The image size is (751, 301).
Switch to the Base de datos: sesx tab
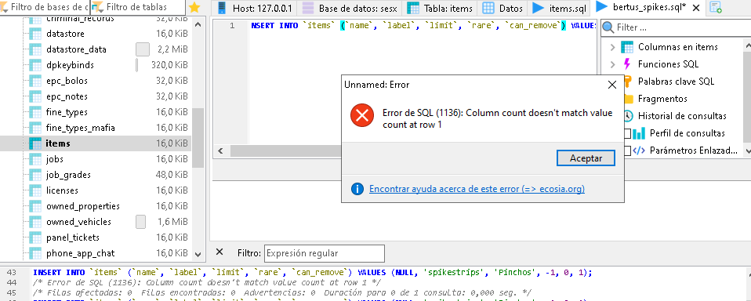pos(350,8)
